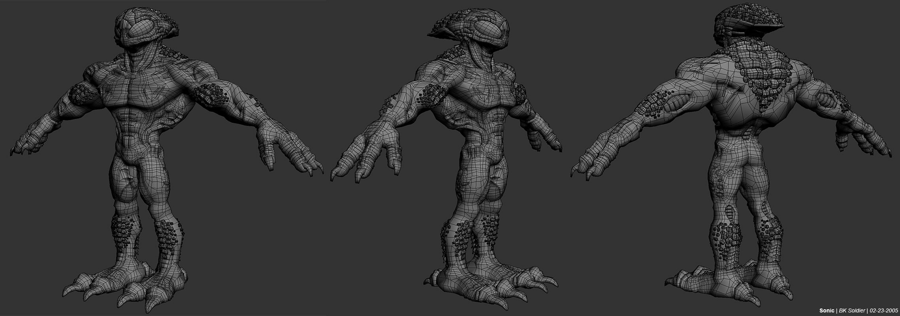This screenshot has height=316, width=900.
Task: Click the "BK Soldier" caption text
Action: tap(852, 310)
